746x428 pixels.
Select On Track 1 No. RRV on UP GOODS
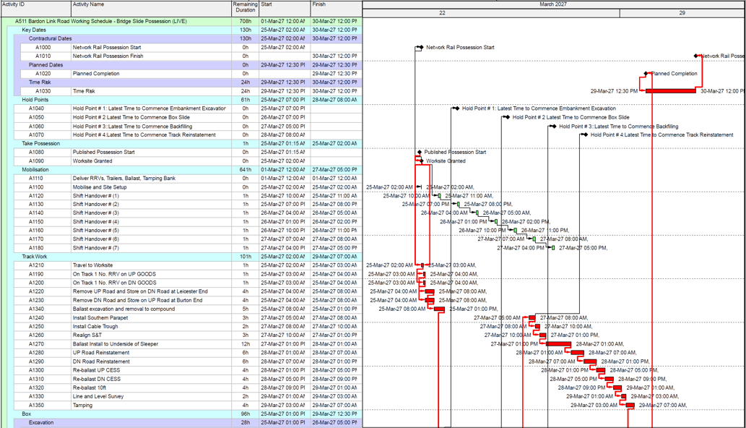(x=114, y=274)
